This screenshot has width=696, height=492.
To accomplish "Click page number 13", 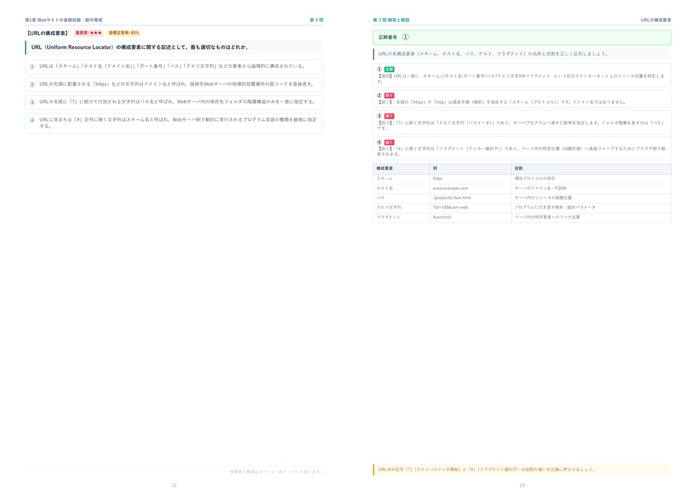I will [x=522, y=485].
